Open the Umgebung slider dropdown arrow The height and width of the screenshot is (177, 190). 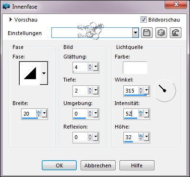tap(96, 114)
